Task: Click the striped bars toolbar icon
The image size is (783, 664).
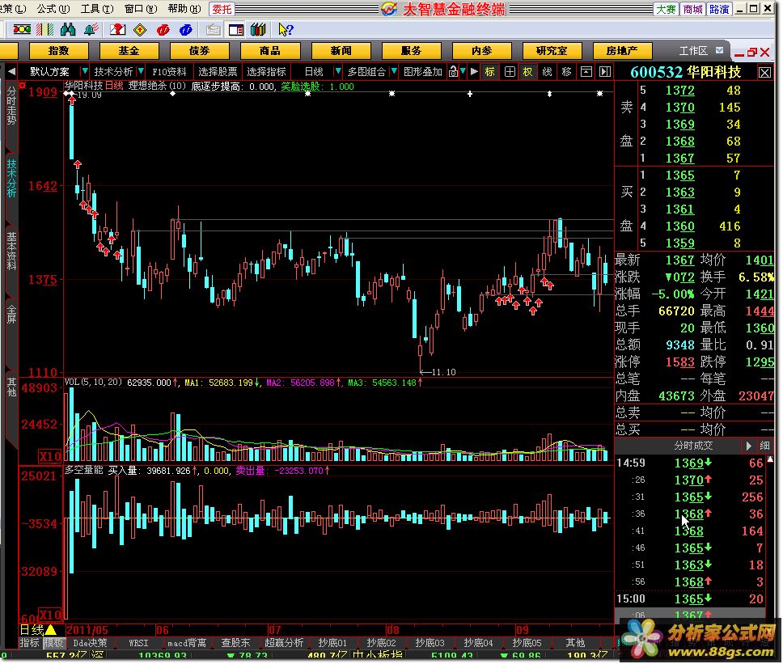Action: (45, 29)
